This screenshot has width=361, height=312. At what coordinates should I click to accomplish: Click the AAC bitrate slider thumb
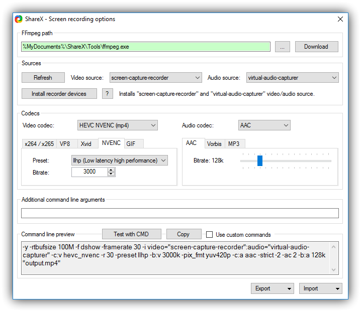point(260,161)
